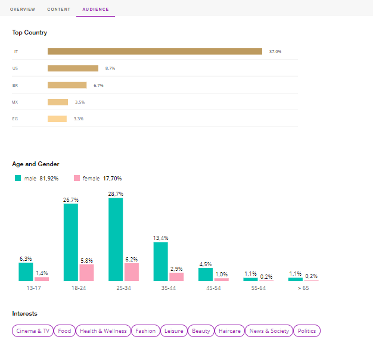This screenshot has width=373, height=343.
Task: Click the female bar for ages 18-24
Action: click(x=86, y=273)
